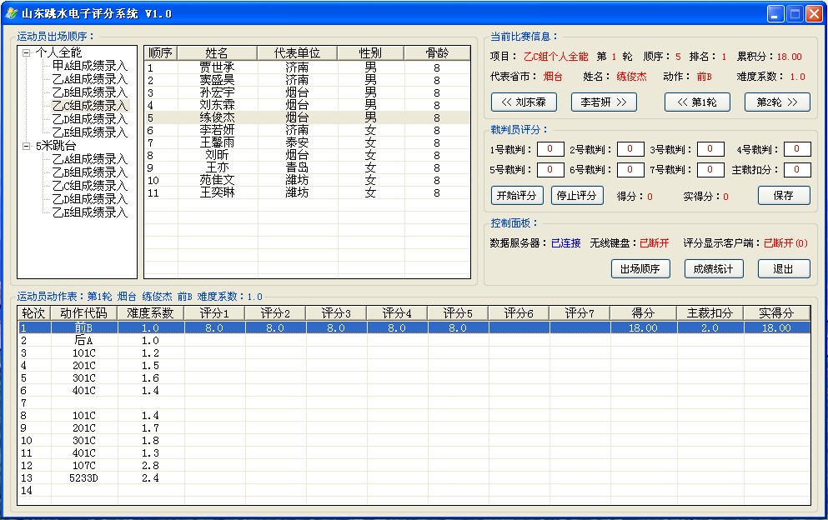
Task: Click the 7号裁判 score field
Action: [710, 169]
